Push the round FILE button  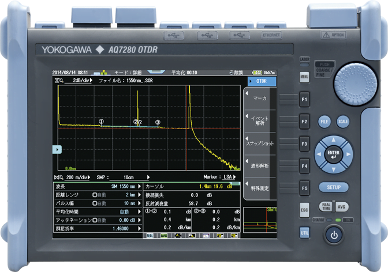[324, 122]
